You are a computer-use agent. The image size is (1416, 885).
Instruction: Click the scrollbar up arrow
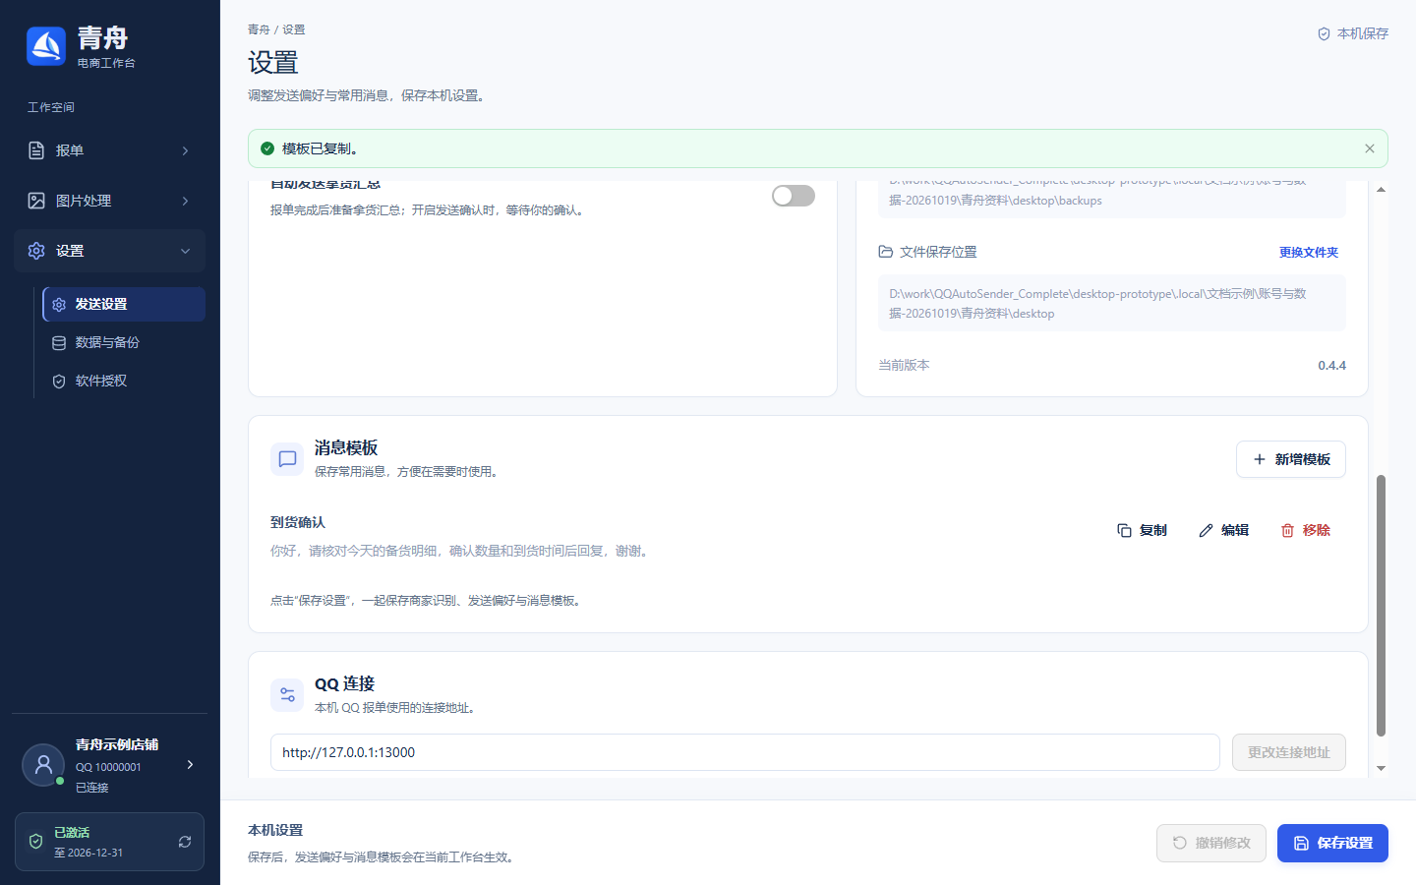pos(1381,189)
